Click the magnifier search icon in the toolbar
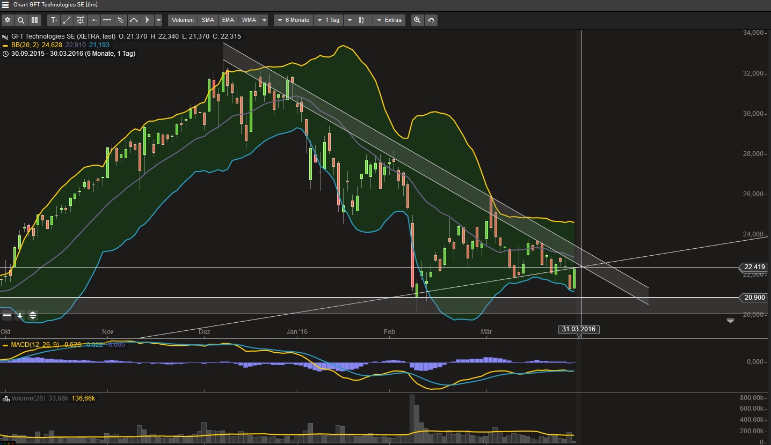This screenshot has width=771, height=445. (x=21, y=20)
